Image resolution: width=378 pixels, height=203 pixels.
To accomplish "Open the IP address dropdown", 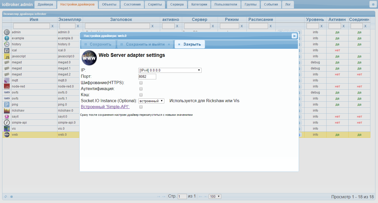I will [170, 70].
